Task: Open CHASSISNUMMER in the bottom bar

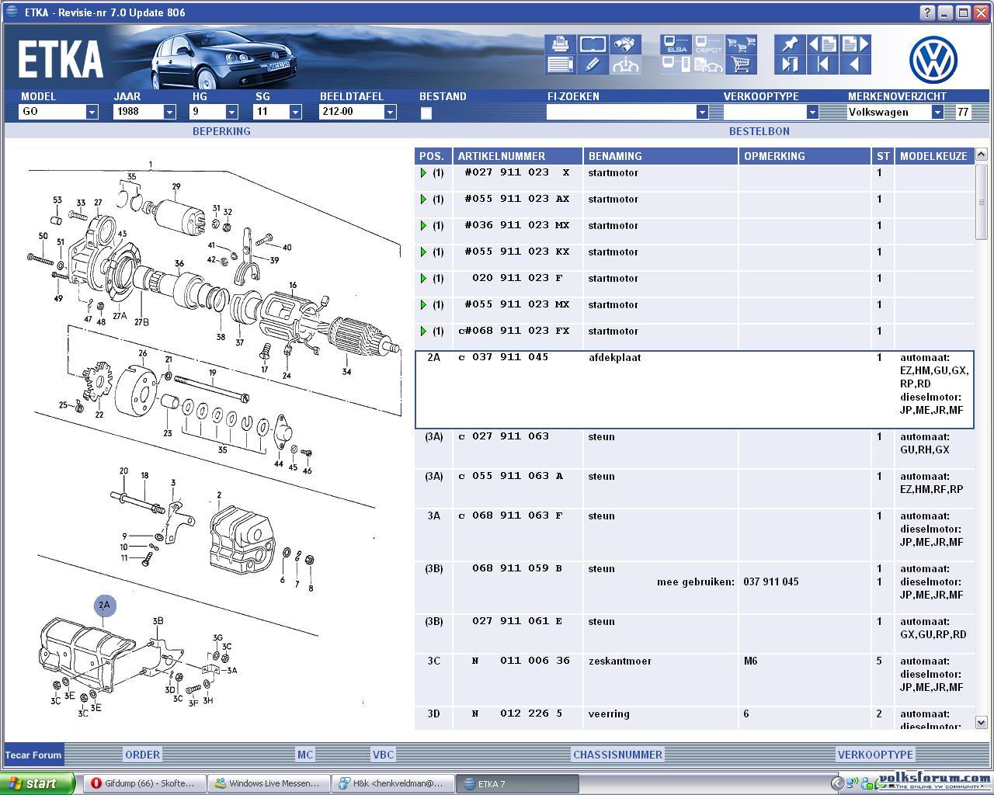Action: (x=617, y=755)
